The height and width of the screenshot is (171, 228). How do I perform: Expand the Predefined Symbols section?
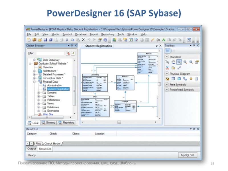(167, 89)
